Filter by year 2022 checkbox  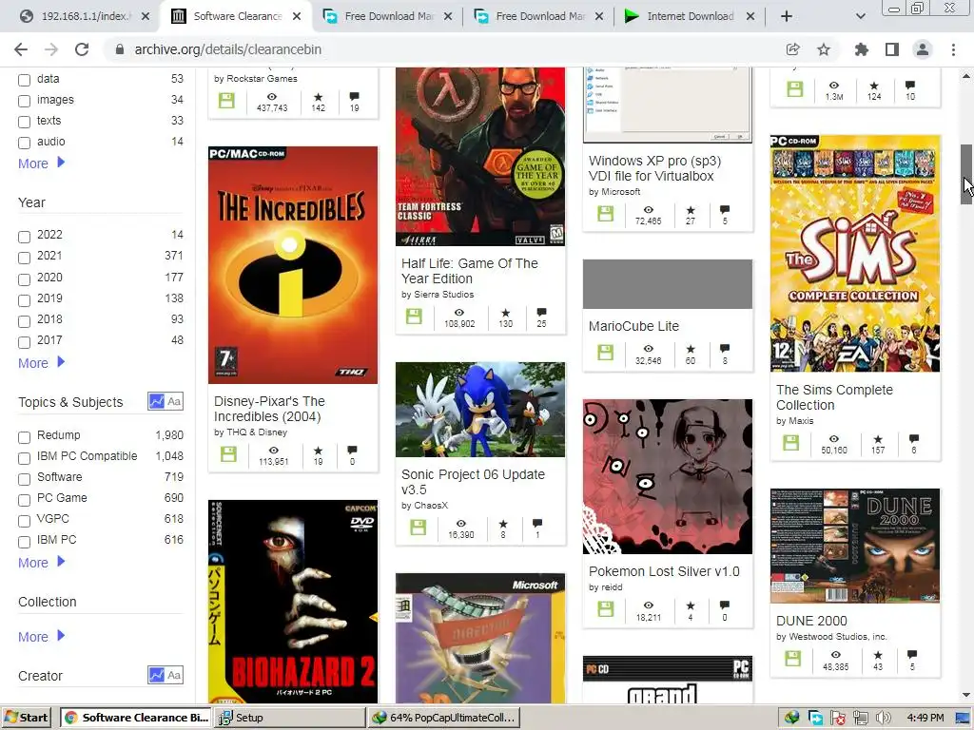click(x=24, y=237)
